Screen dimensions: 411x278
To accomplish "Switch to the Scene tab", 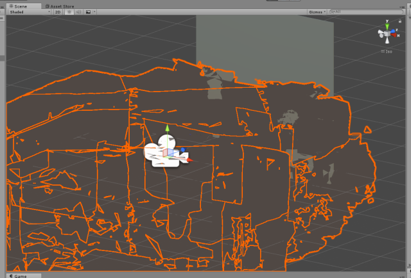I will click(24, 6).
